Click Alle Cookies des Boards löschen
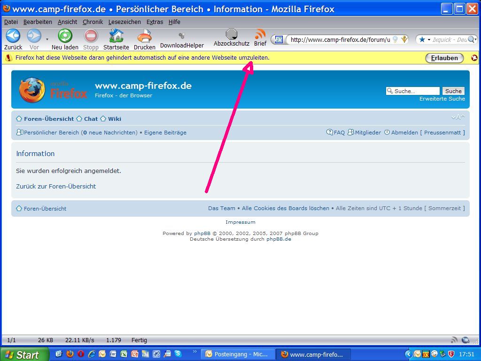The height and width of the screenshot is (361, 481). [x=286, y=208]
